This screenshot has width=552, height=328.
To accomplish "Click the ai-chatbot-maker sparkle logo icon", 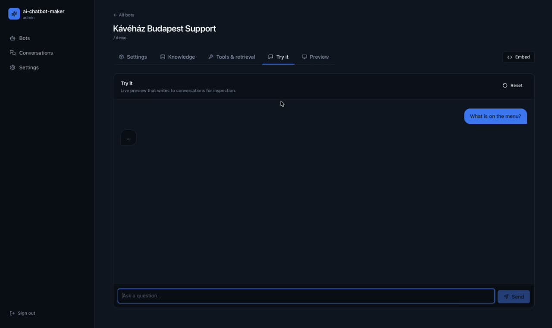I will click(14, 14).
